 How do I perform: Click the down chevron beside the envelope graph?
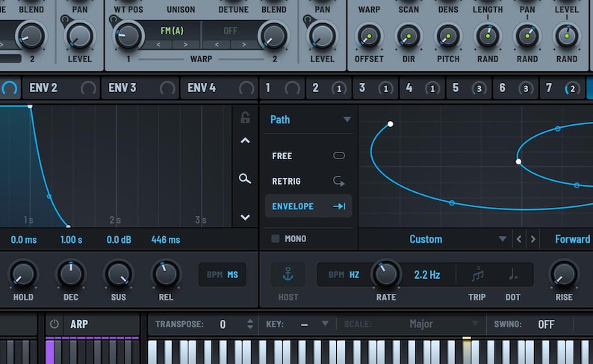click(245, 218)
